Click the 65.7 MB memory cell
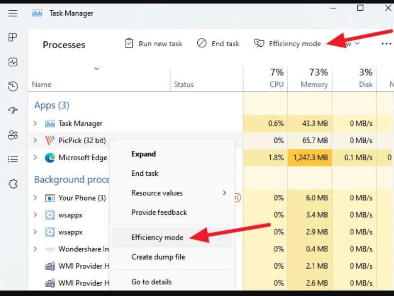 pos(310,140)
